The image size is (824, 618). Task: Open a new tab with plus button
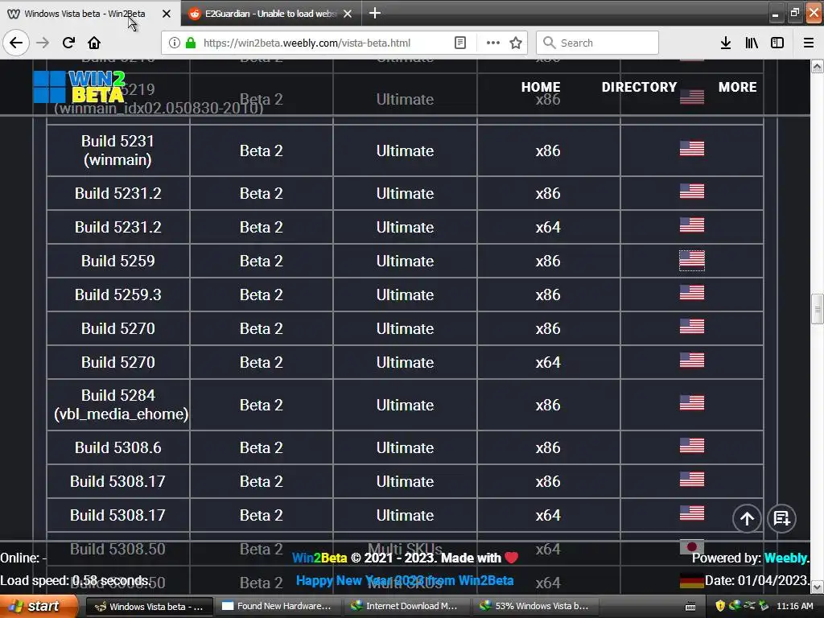click(375, 13)
